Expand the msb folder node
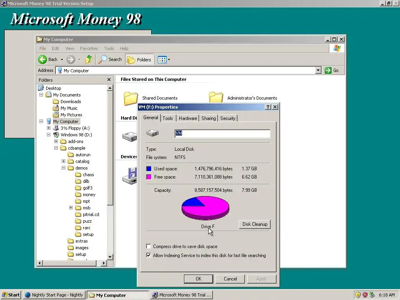Image resolution: width=400 pixels, height=300 pixels. click(71, 208)
